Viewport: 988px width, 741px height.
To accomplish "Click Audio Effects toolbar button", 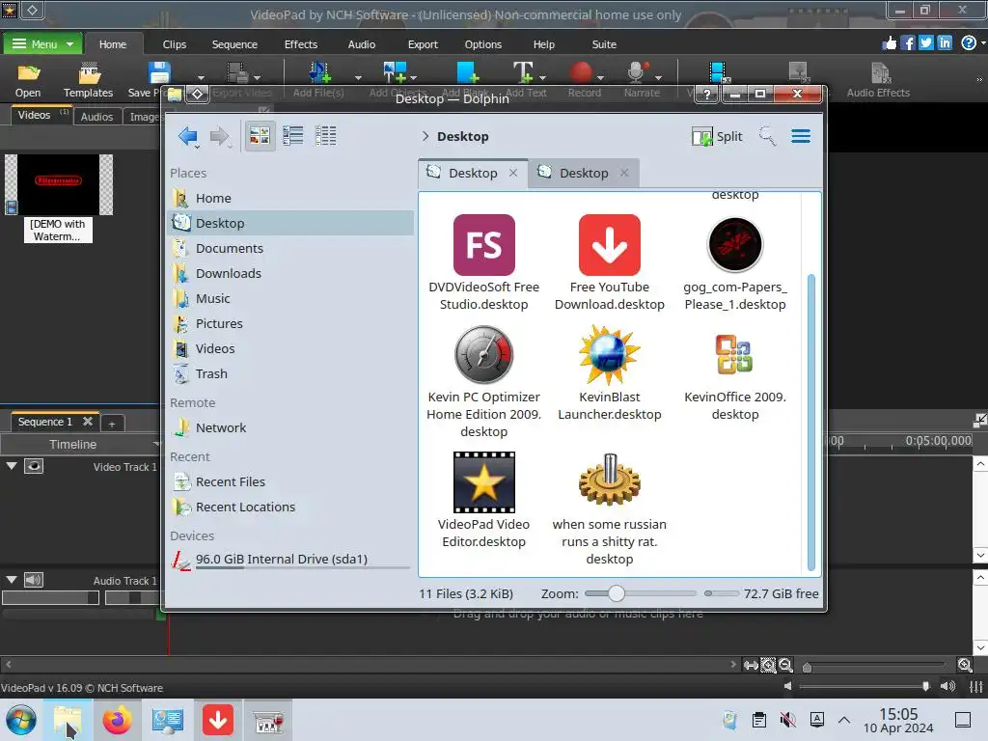I will (x=878, y=81).
